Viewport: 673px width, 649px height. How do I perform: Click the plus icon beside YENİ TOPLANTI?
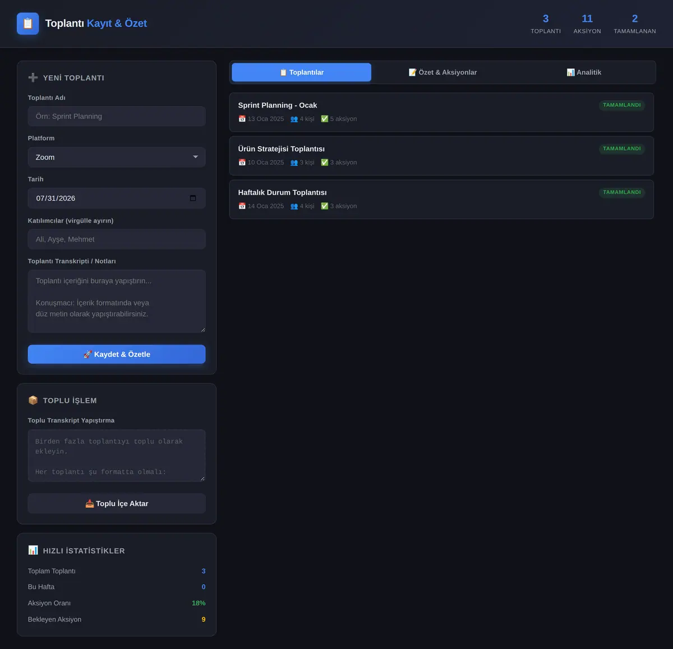pyautogui.click(x=33, y=77)
